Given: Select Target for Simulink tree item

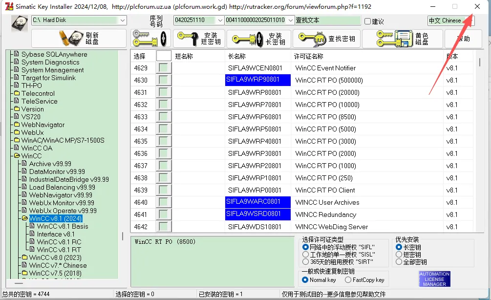Looking at the screenshot, I should pos(48,78).
